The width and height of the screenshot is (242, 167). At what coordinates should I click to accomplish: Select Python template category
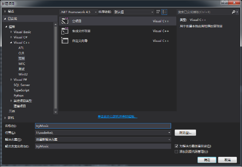[18, 95]
